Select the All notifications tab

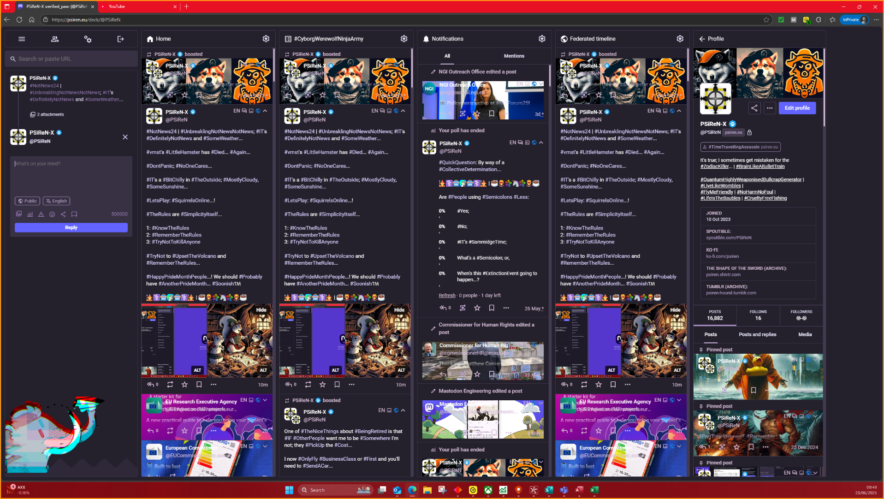tap(447, 56)
